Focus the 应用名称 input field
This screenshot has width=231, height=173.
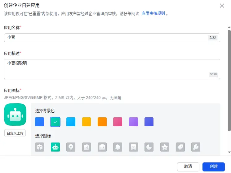[112, 38]
